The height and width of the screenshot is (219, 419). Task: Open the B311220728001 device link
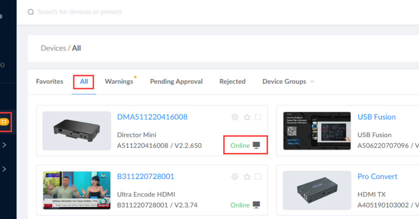tap(146, 176)
